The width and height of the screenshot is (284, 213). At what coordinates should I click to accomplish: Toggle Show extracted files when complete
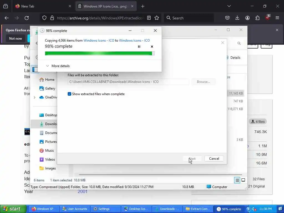pos(69,94)
